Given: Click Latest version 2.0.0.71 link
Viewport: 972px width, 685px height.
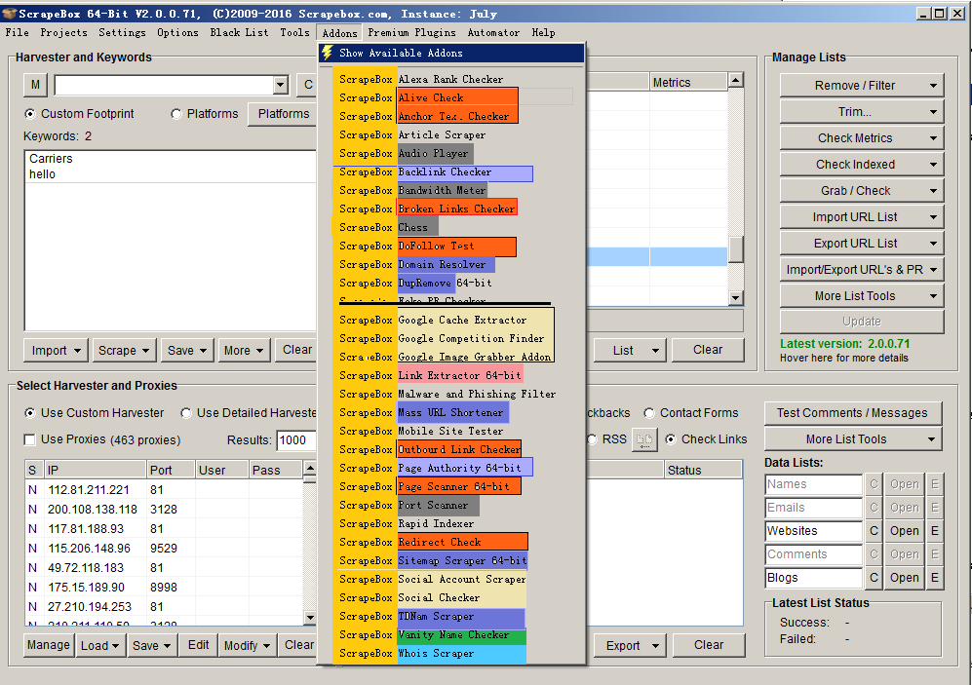Looking at the screenshot, I should (844, 344).
